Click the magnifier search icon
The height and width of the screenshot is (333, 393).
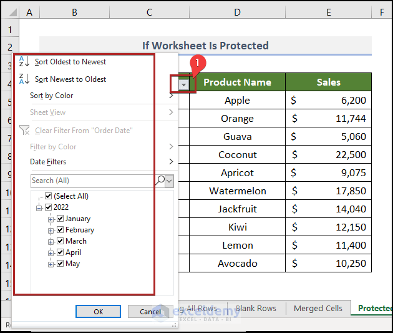(160, 181)
